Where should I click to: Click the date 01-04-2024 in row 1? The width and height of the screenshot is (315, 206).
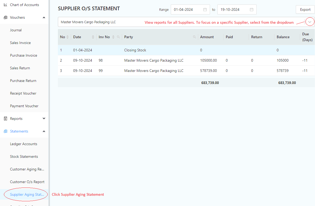[x=83, y=50]
